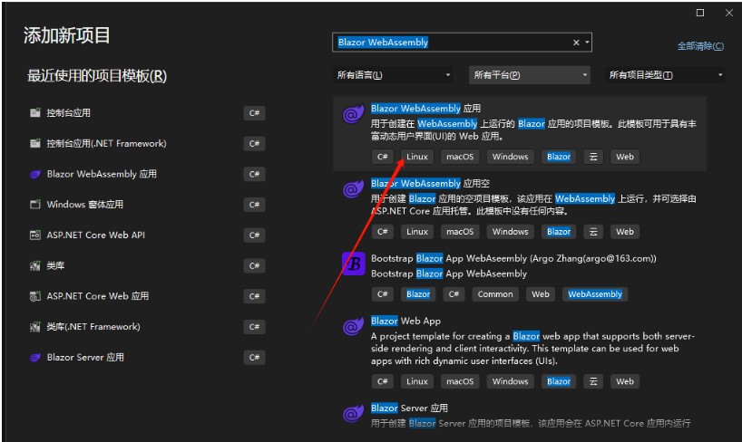Select recent template 控制台应用
Viewport: 742px width, 442px height.
point(69,112)
